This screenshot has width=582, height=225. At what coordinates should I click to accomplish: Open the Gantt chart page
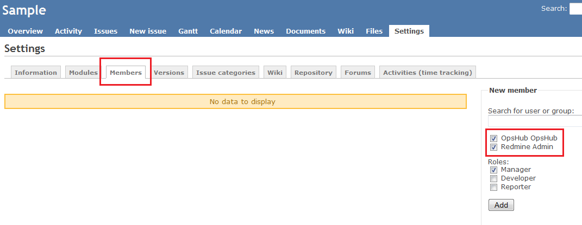(x=188, y=31)
